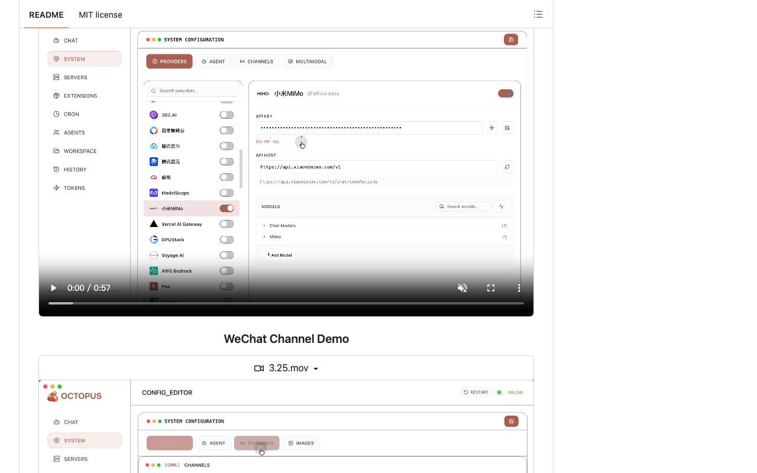Open TOKENS via its sidebar icon
This screenshot has height=473, width=757.
pos(56,188)
